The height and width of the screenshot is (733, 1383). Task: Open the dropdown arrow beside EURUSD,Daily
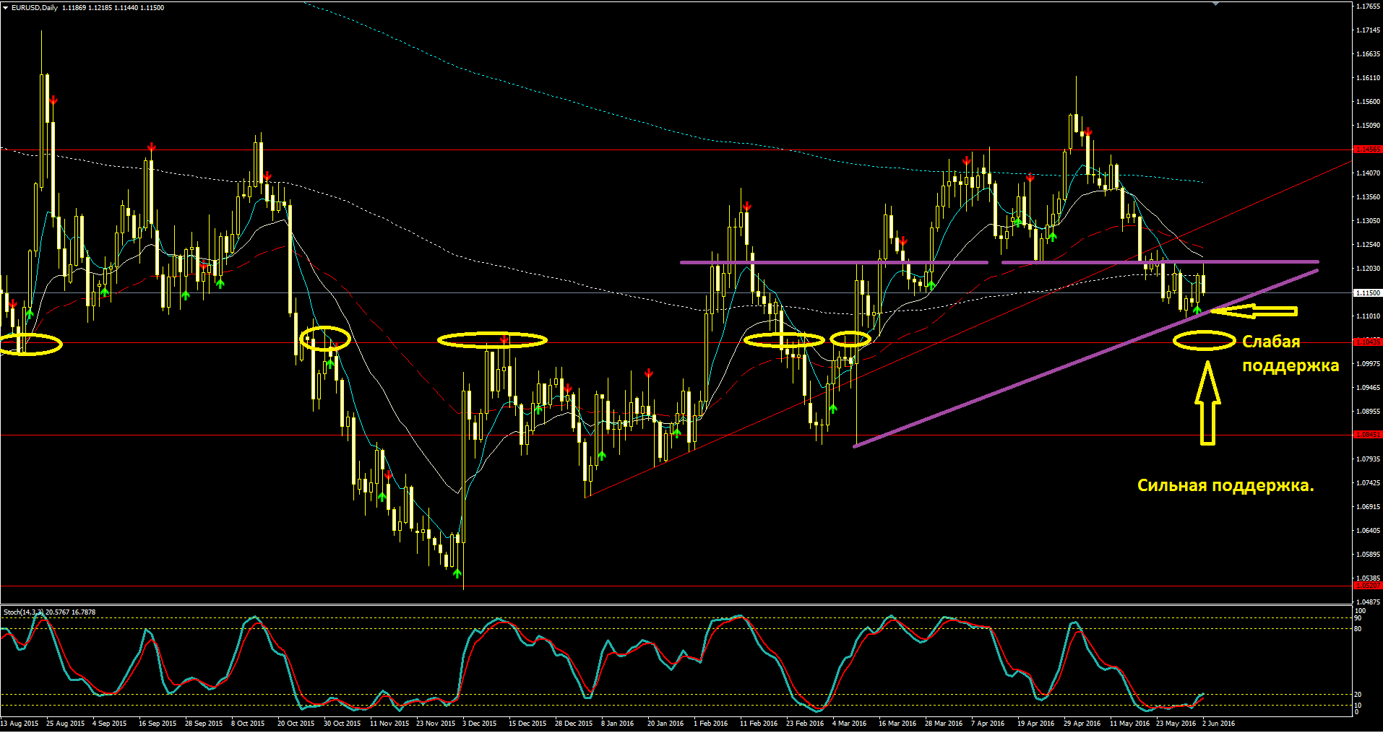tap(6, 7)
